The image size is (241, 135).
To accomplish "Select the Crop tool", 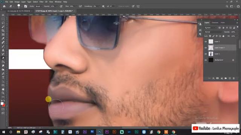I will click(x=3, y=31).
